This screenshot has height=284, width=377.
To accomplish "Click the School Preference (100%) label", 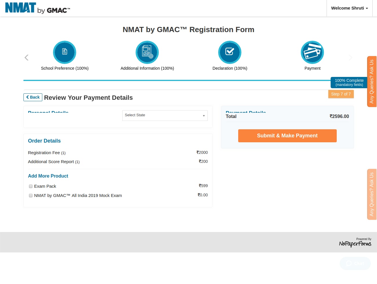I will [65, 68].
